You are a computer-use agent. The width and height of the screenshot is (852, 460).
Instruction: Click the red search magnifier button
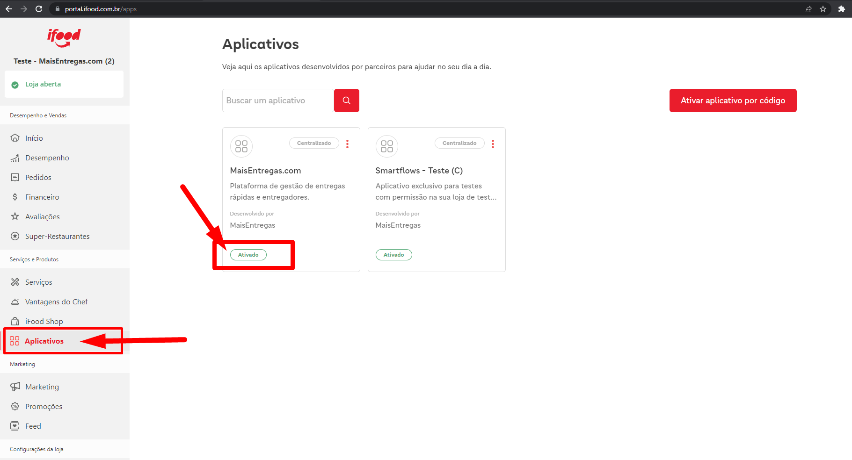point(347,101)
